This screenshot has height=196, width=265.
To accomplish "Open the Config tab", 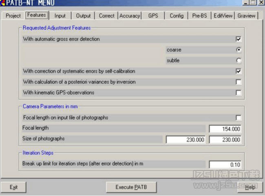I will click(x=177, y=16).
